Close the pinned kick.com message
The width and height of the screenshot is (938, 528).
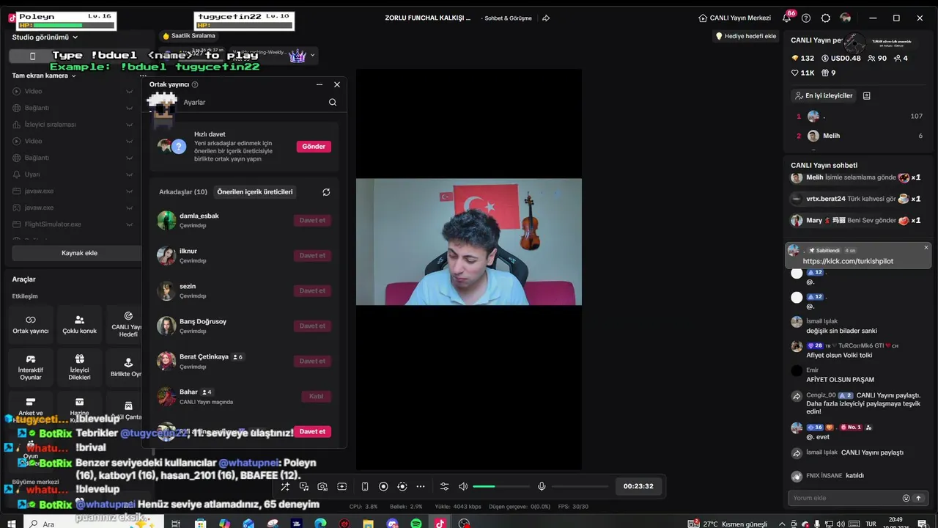click(926, 248)
